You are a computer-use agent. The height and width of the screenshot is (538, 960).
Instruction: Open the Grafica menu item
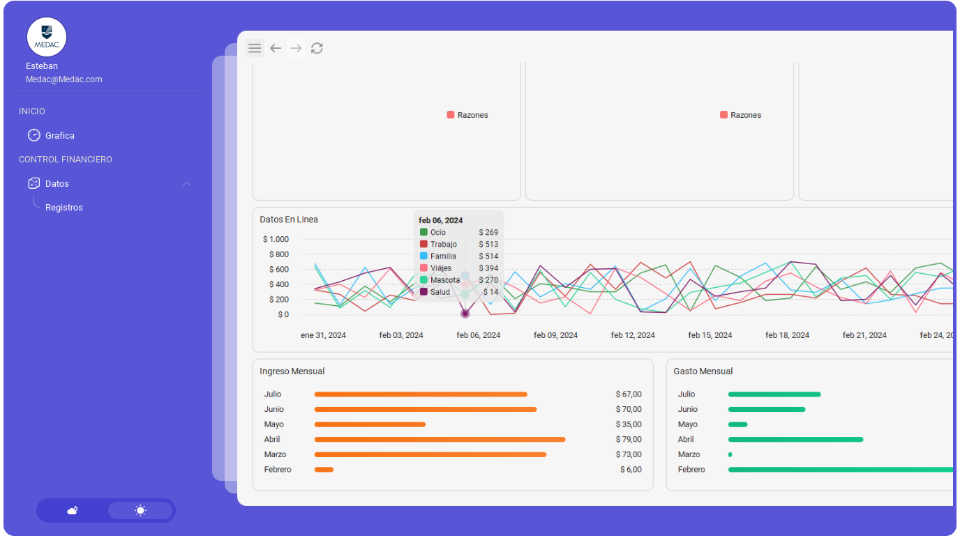[60, 136]
